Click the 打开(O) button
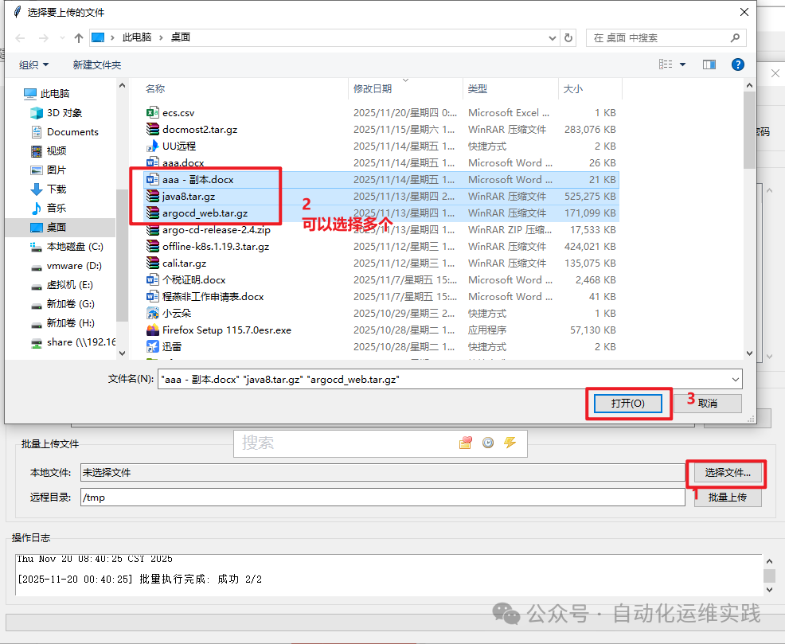Screen dimensions: 785x644 628,404
